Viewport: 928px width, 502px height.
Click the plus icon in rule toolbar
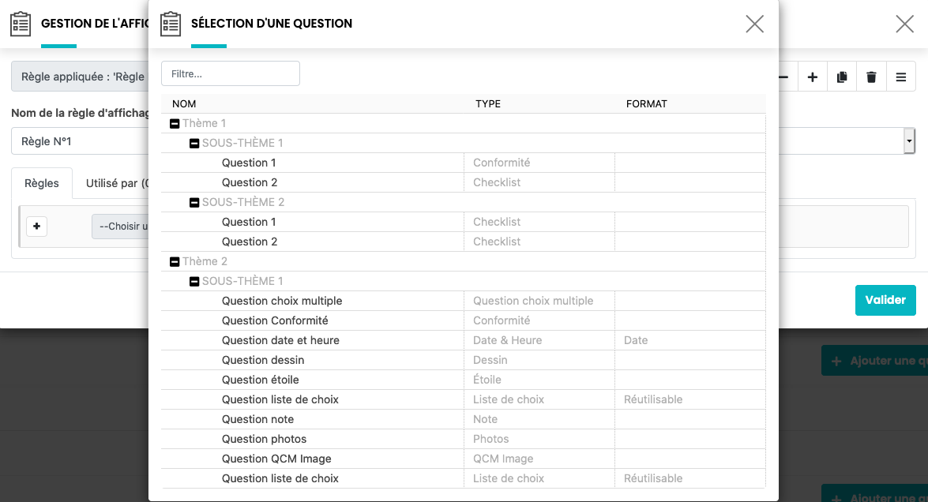click(812, 77)
